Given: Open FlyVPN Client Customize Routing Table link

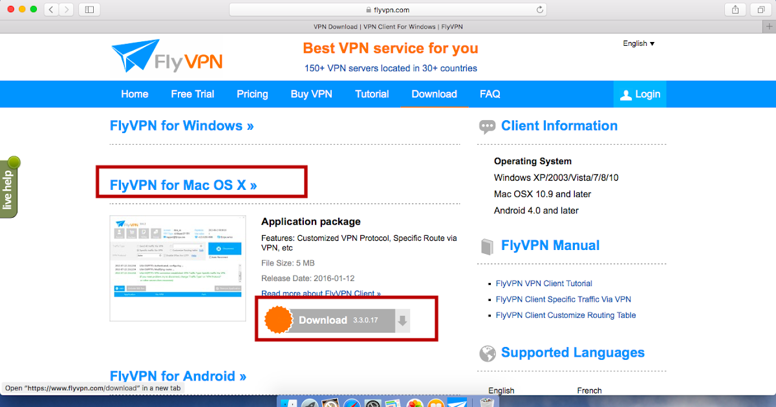Looking at the screenshot, I should click(x=566, y=315).
